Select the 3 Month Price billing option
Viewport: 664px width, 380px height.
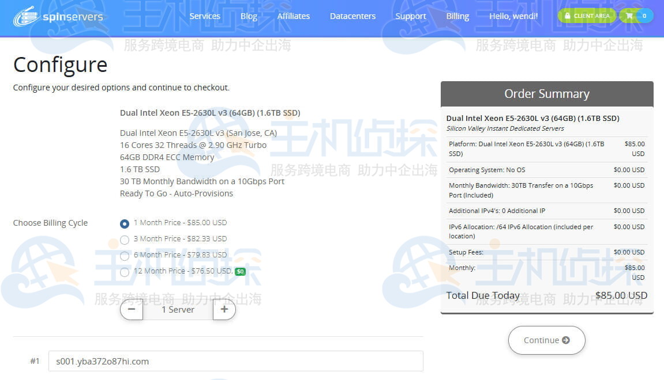(125, 240)
